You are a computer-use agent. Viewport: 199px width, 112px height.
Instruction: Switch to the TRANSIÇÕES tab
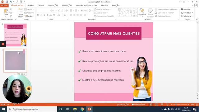tap(53, 6)
